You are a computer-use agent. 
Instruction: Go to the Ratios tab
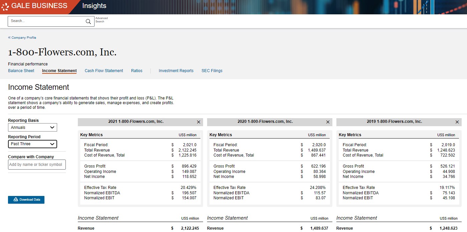[x=137, y=71]
